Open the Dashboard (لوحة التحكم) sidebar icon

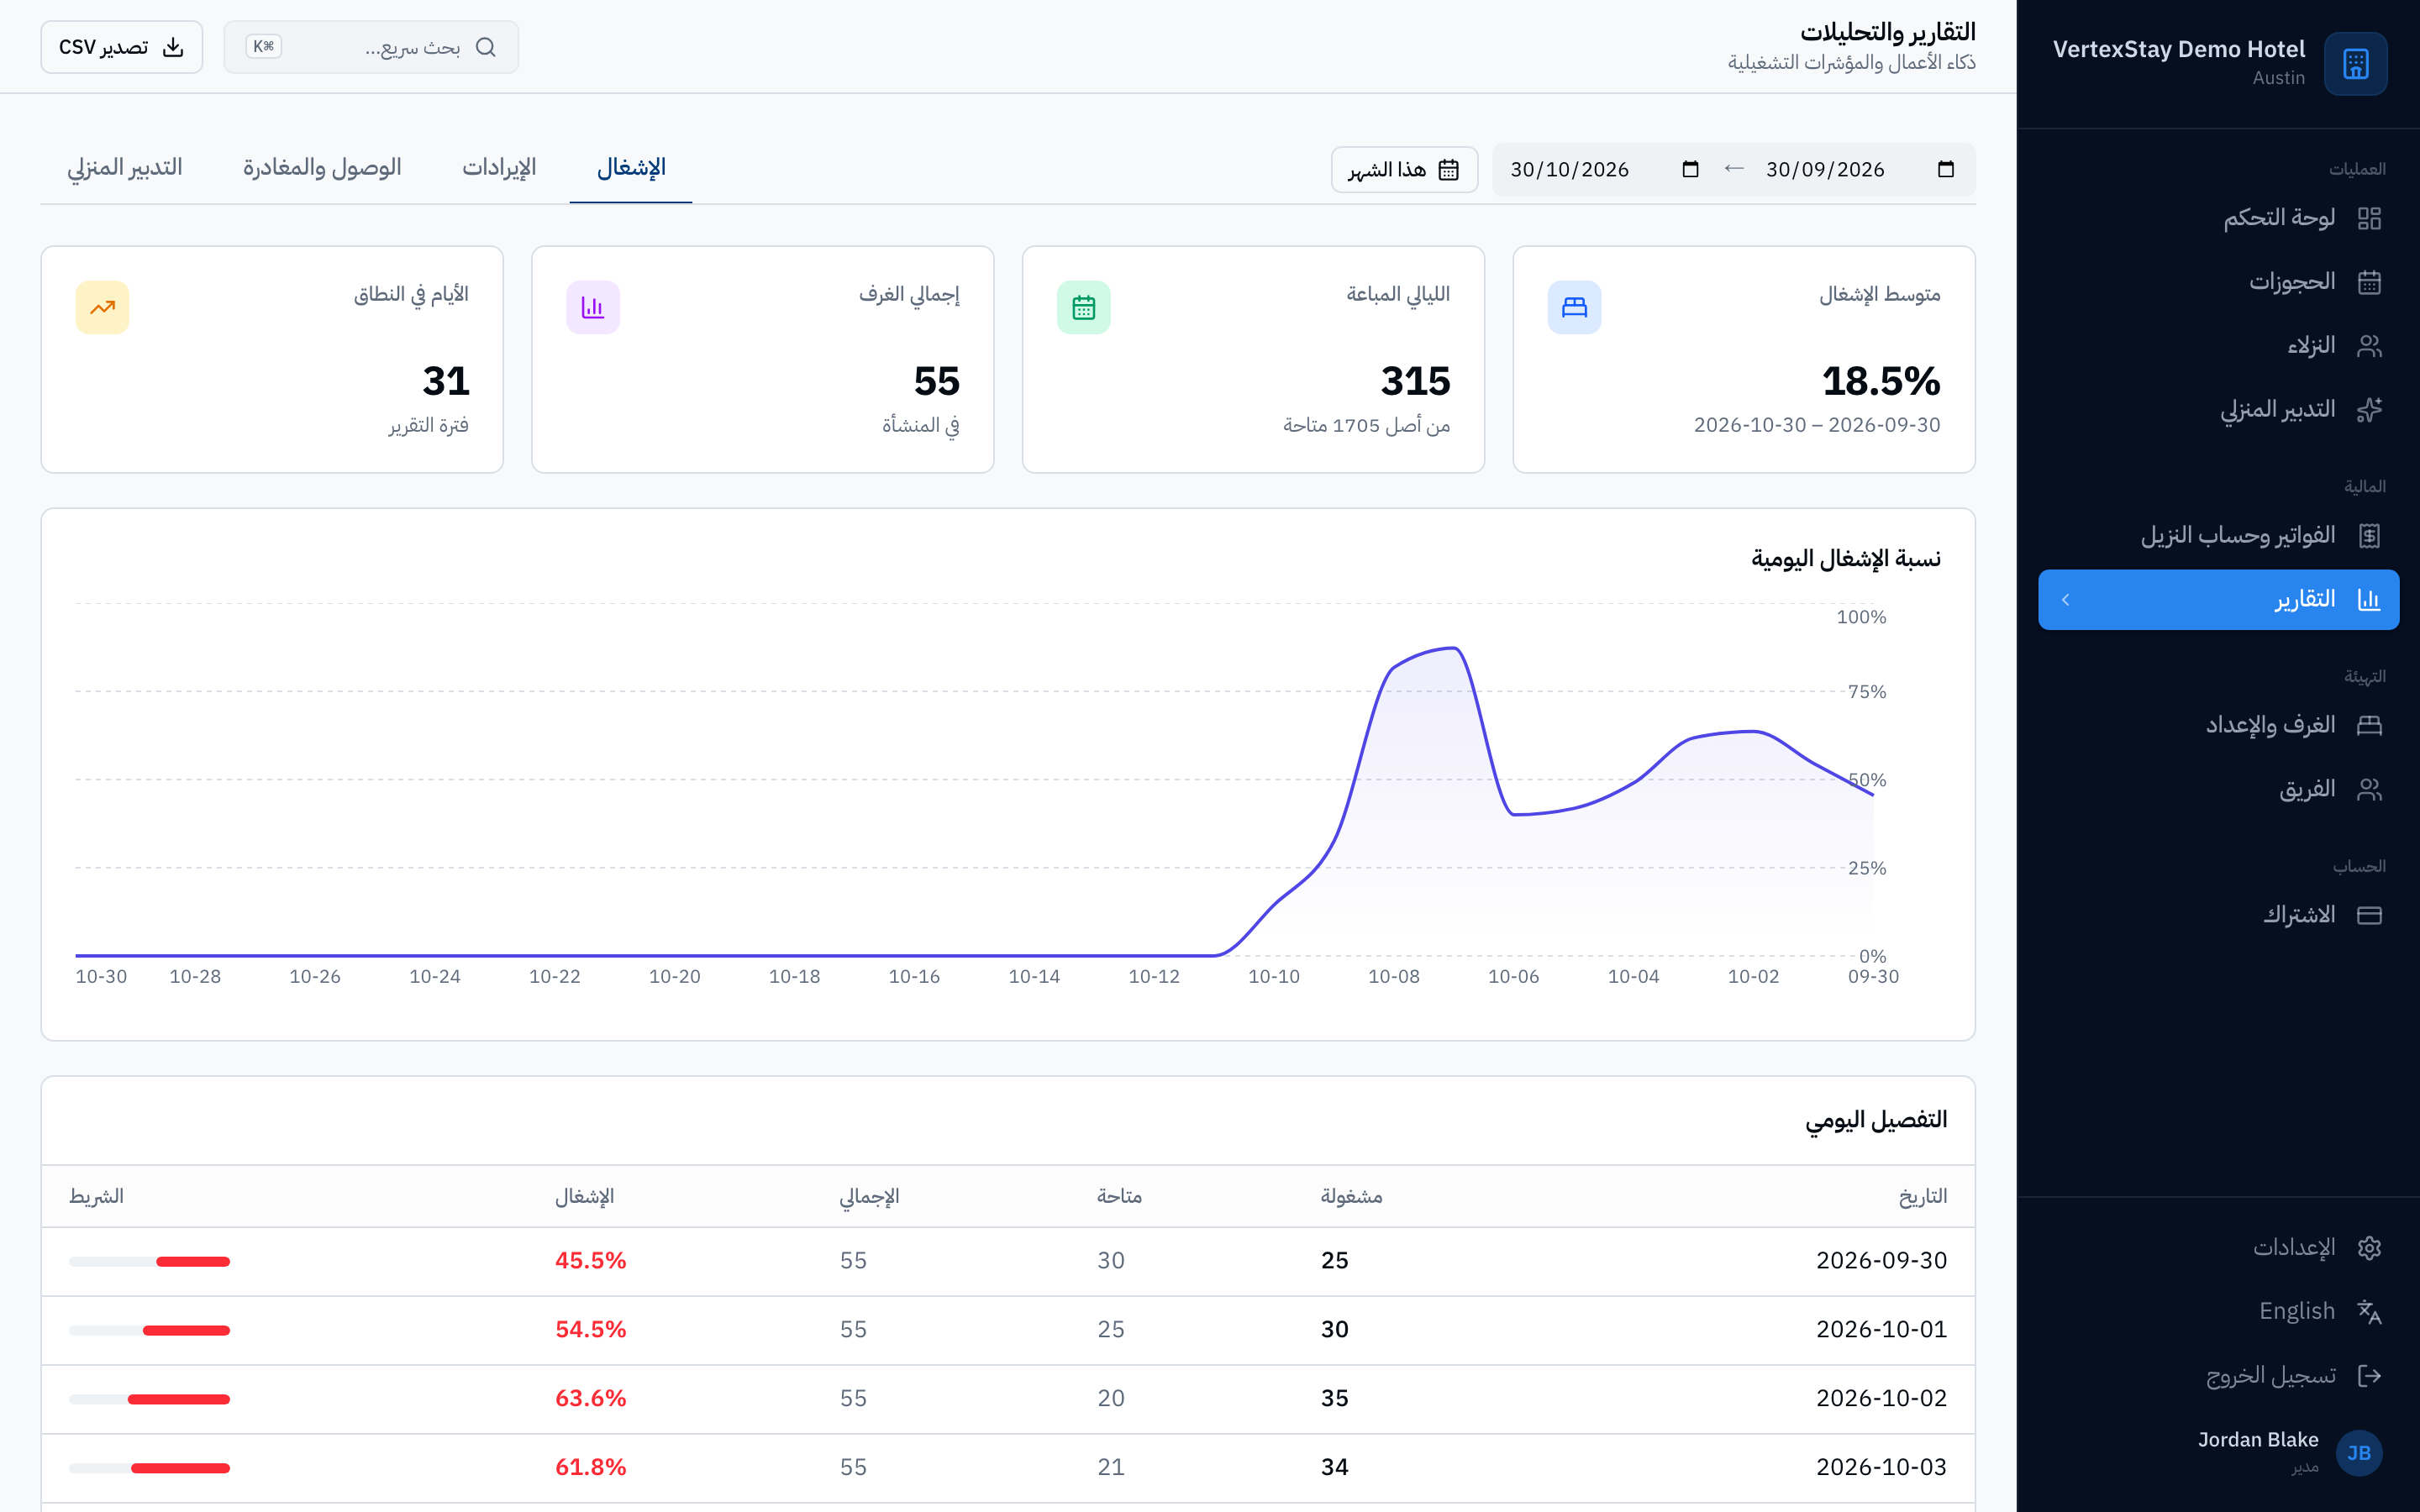point(2368,218)
